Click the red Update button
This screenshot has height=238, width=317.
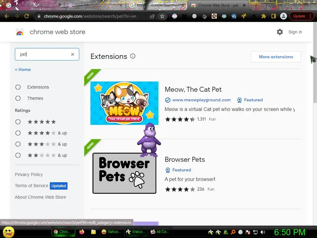(x=299, y=16)
